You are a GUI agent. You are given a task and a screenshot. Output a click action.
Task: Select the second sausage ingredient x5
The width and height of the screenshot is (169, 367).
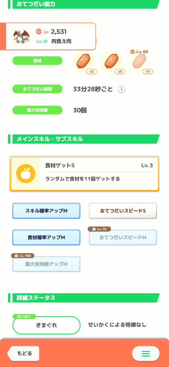point(111,62)
